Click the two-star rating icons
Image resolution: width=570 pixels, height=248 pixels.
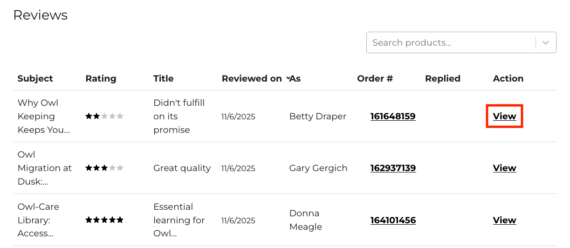tap(104, 116)
